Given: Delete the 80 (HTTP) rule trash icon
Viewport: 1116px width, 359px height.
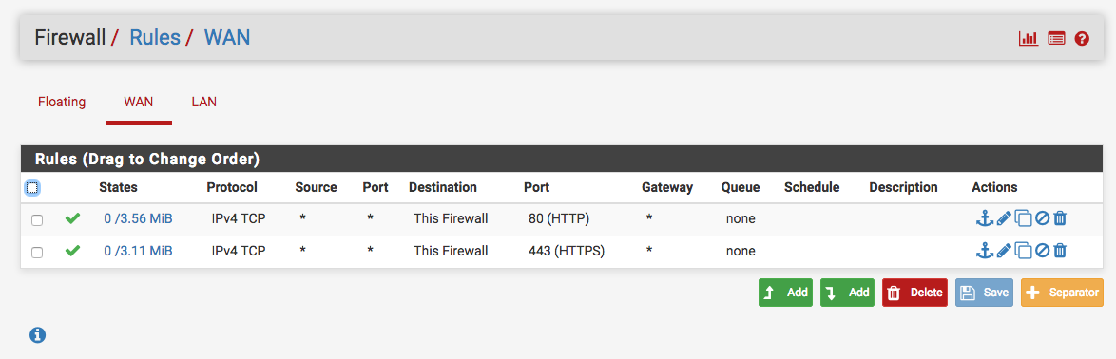Looking at the screenshot, I should coord(1060,218).
